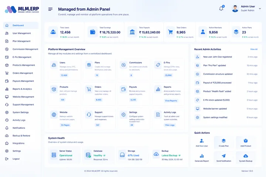This screenshot has width=266, height=177.
Task: Click the Orders card 8,965 badge
Action: [99, 100]
